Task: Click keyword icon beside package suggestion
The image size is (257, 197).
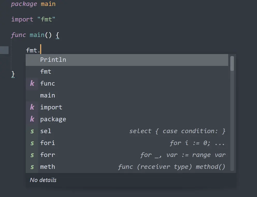Action: pyautogui.click(x=32, y=119)
